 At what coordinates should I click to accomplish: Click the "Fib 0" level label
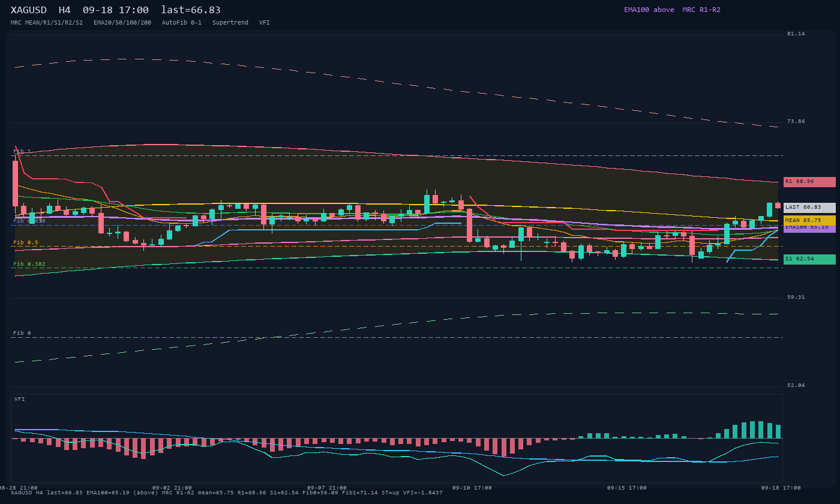[x=22, y=333]
